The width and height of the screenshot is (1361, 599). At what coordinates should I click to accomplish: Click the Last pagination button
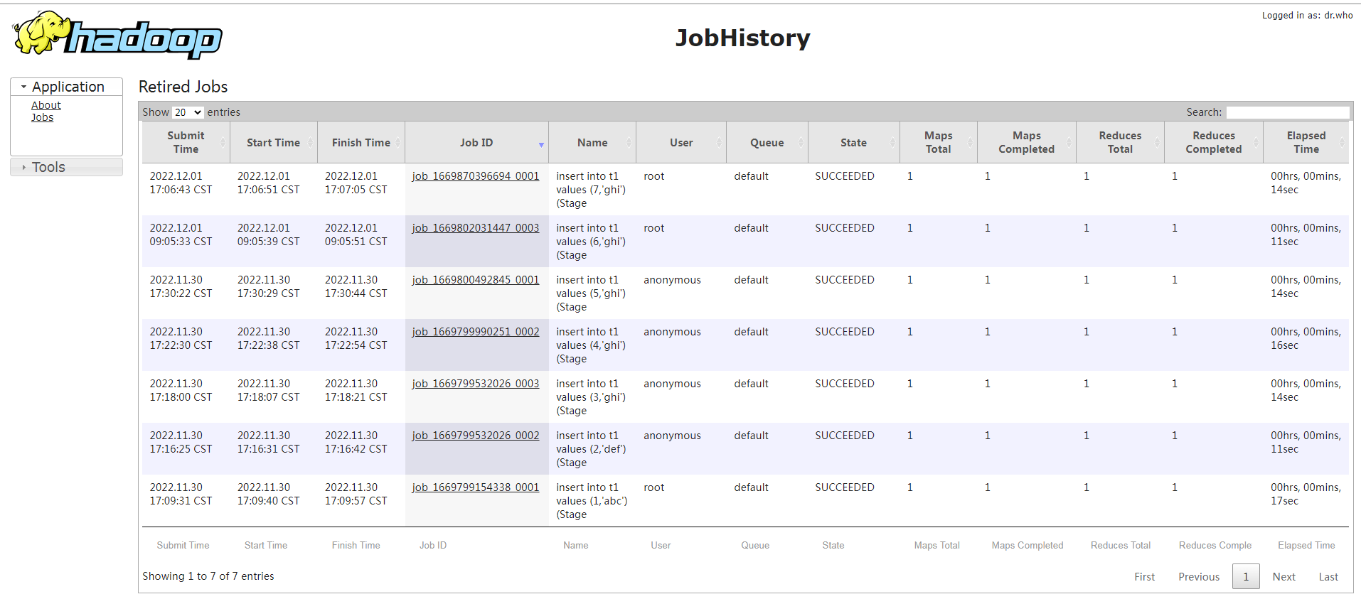(x=1328, y=577)
